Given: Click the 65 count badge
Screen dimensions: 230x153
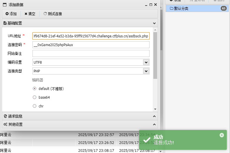Looking at the screenshot, I should [224, 8].
